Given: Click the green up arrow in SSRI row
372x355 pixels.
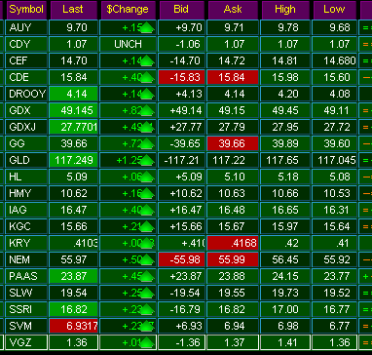Looking at the screenshot, I should tap(147, 309).
